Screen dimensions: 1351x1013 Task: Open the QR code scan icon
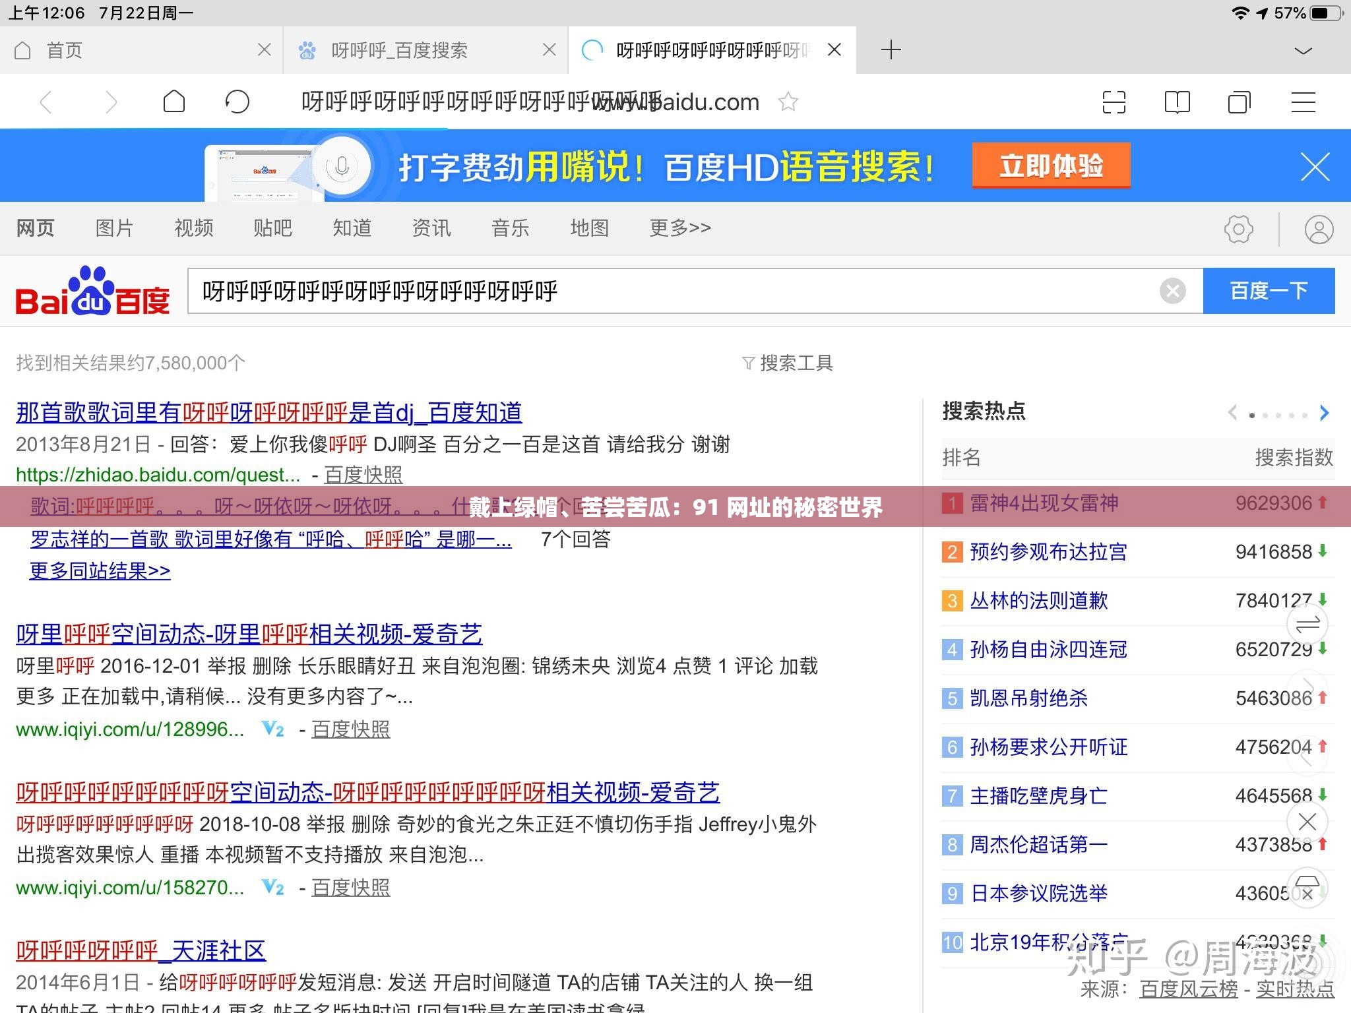1115,102
